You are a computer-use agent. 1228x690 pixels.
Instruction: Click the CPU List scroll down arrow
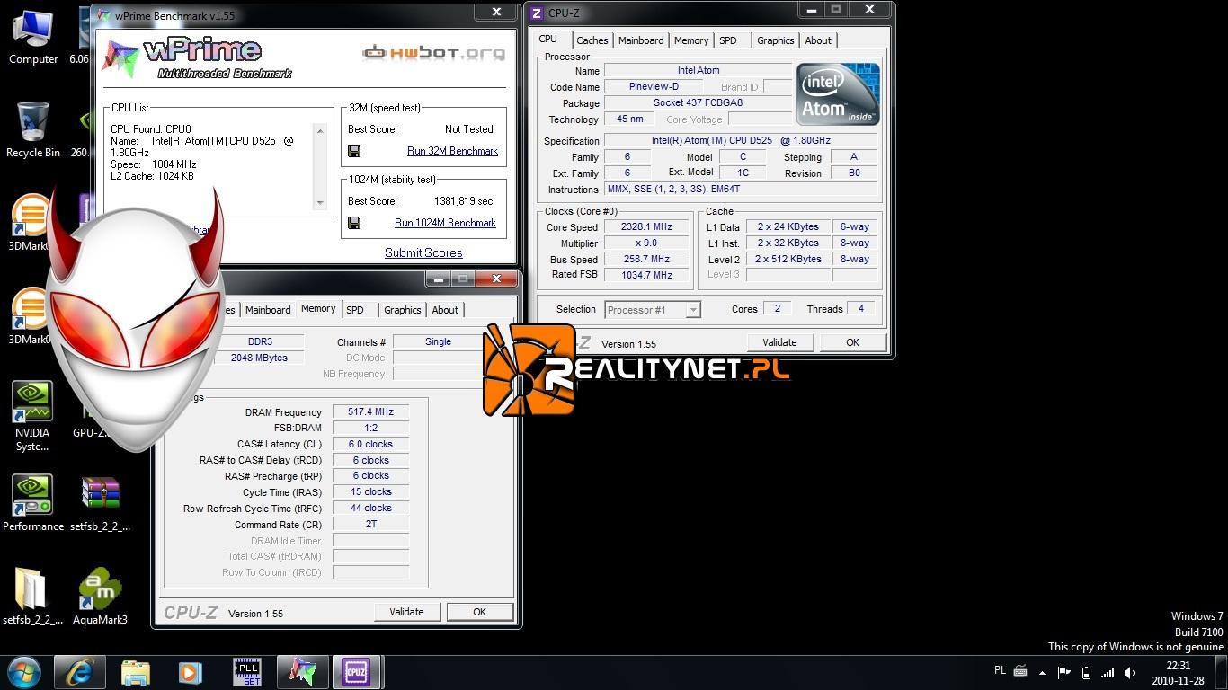319,203
